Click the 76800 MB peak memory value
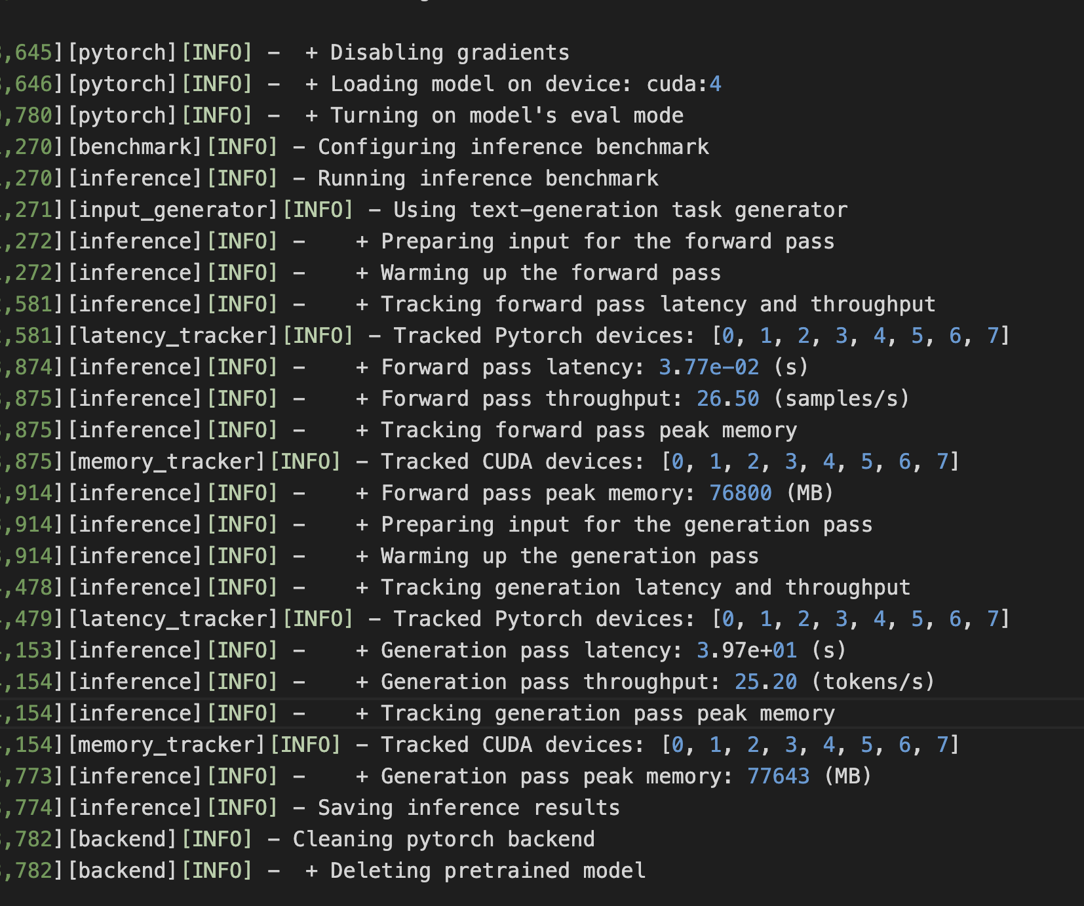 click(741, 493)
